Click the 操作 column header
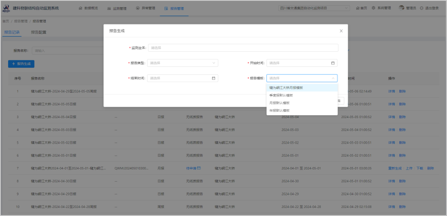The image size is (447, 216). click(x=391, y=78)
